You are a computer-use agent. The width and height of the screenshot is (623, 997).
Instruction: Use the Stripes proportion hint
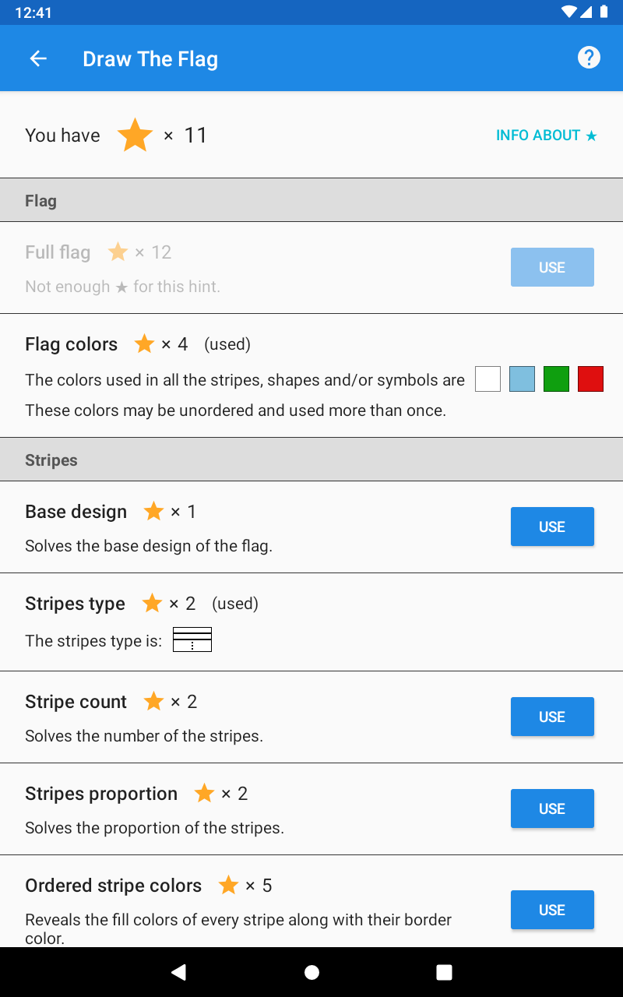point(552,809)
